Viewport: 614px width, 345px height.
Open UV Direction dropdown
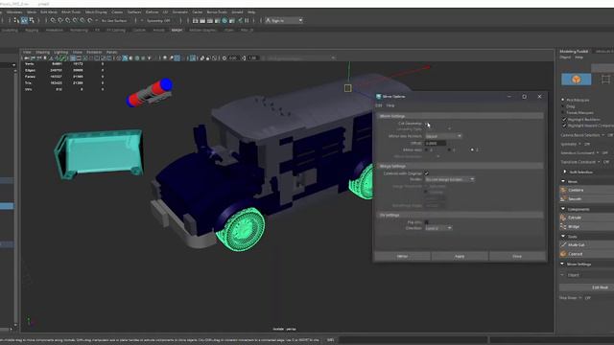coord(438,228)
